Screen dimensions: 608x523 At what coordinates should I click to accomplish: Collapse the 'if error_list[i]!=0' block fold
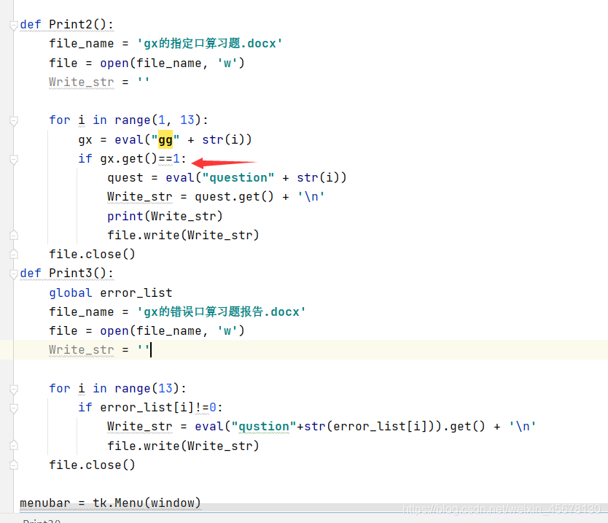point(14,408)
